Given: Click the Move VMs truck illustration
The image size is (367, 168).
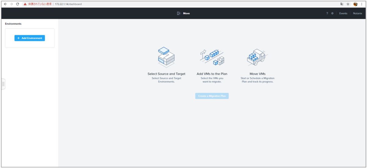Looking at the screenshot, I should [258, 57].
